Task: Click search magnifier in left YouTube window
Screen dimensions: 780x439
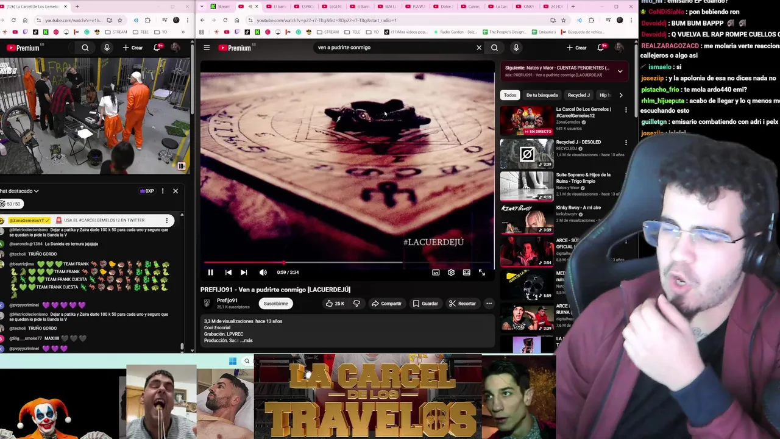Action: click(85, 48)
